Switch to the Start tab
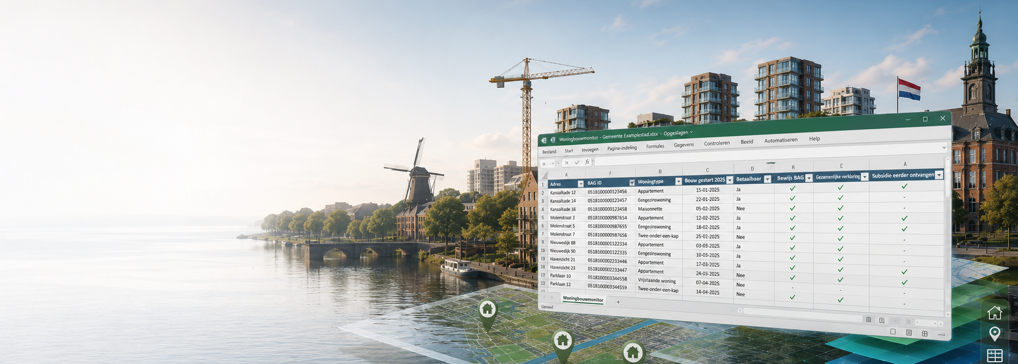Screen dimensions: 1018x364 click(569, 151)
